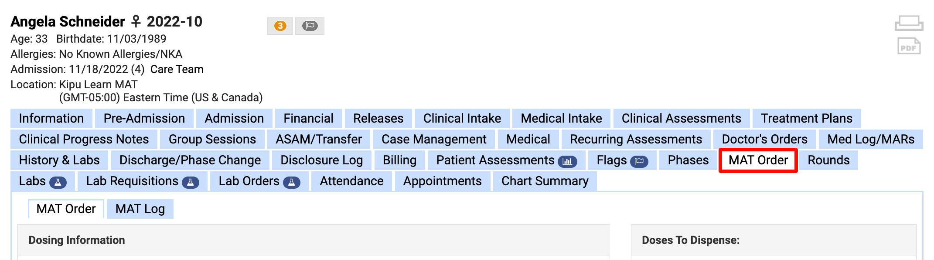
Task: Click the flask icon beside Lab Orders
Action: [292, 182]
